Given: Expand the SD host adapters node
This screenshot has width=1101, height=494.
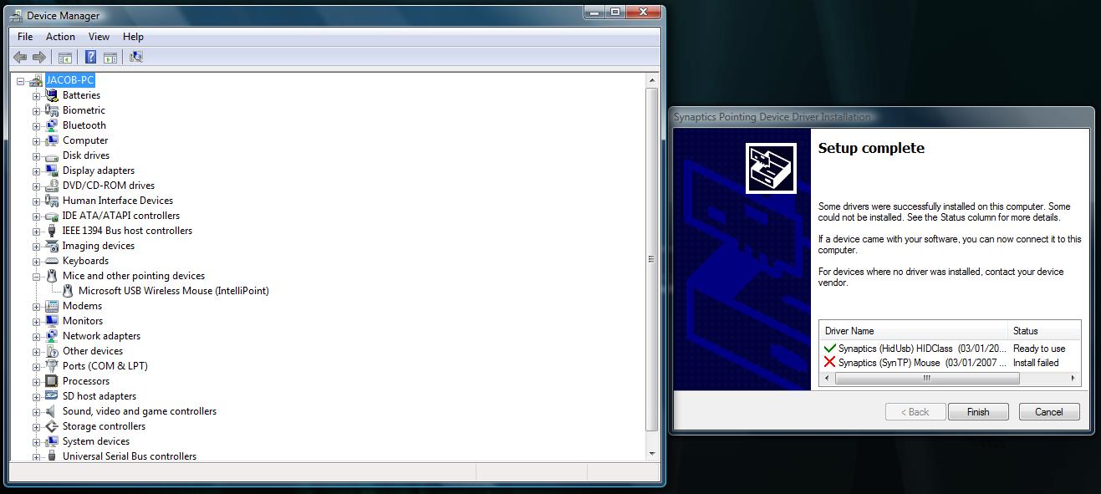Looking at the screenshot, I should 37,397.
